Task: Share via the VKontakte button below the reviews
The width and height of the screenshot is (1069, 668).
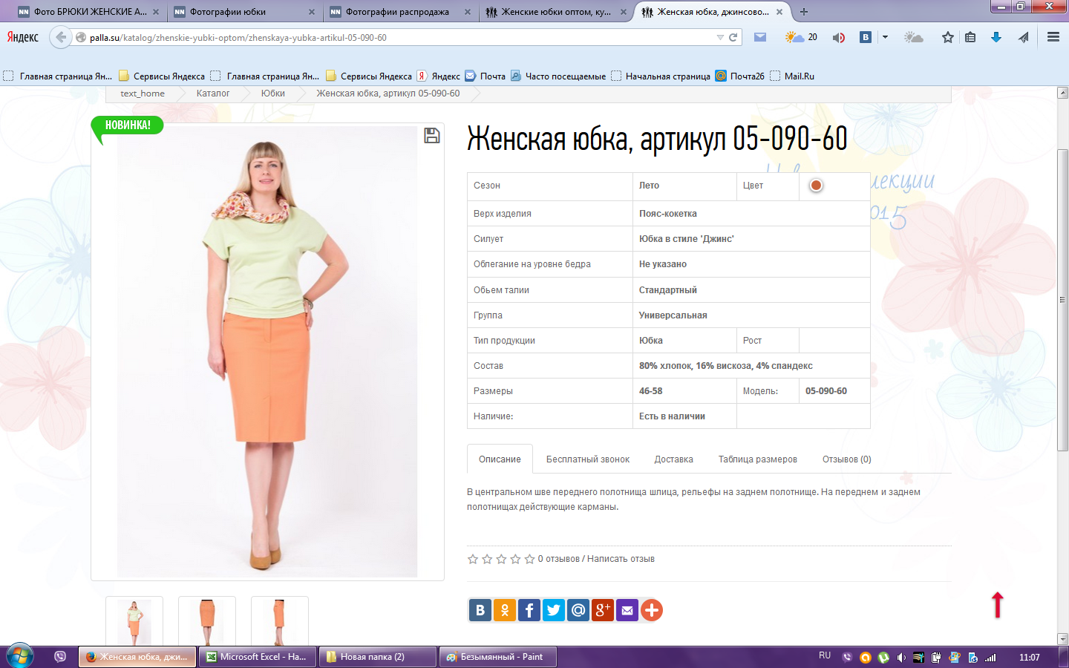Action: point(480,610)
